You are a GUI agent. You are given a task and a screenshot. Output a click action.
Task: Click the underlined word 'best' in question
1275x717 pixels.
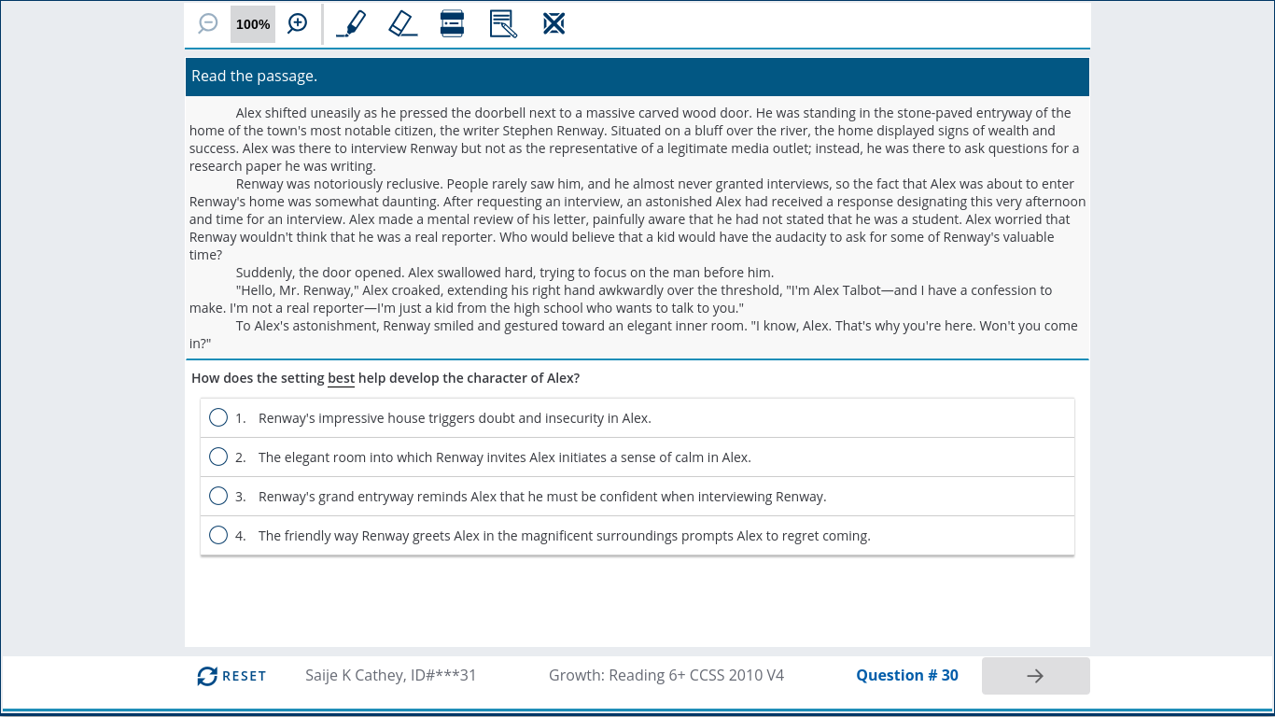click(341, 378)
